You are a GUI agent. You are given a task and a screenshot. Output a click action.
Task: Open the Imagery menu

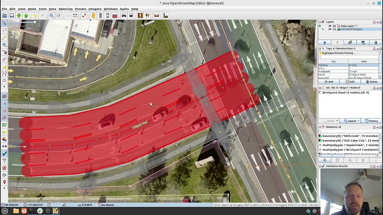(x=95, y=9)
